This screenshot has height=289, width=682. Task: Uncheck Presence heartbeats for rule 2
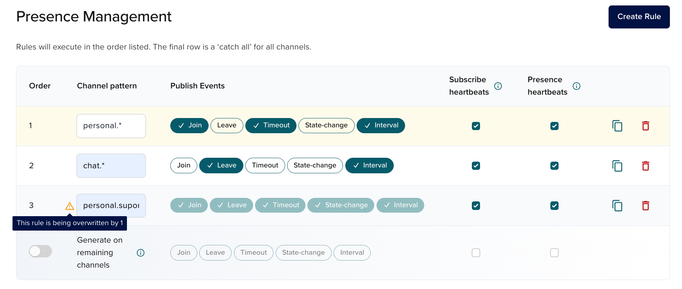[x=554, y=166]
